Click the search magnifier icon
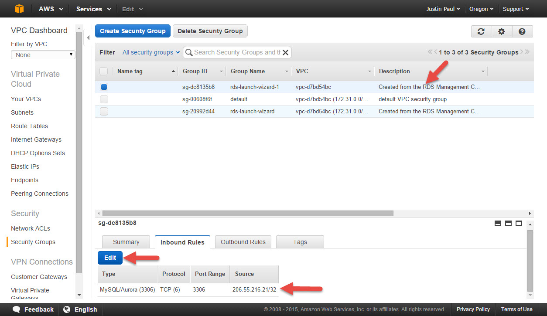 189,52
